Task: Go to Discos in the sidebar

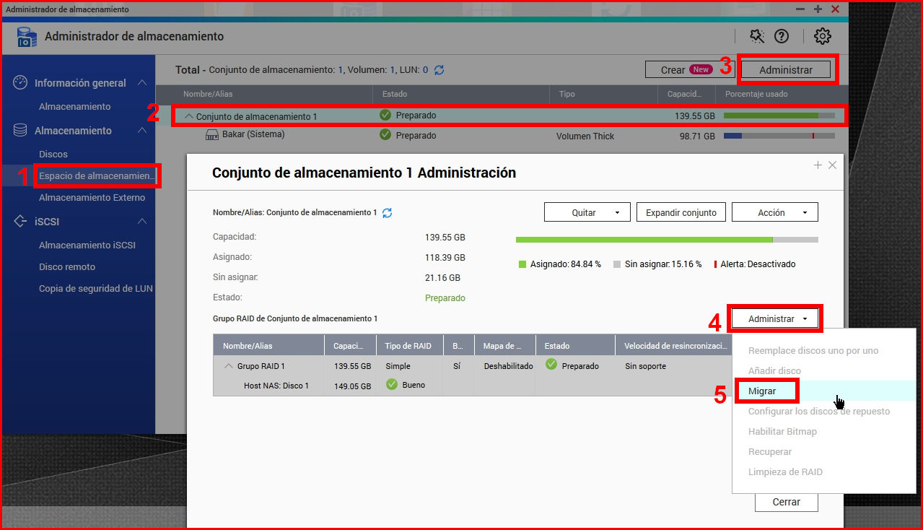Action: 53,154
